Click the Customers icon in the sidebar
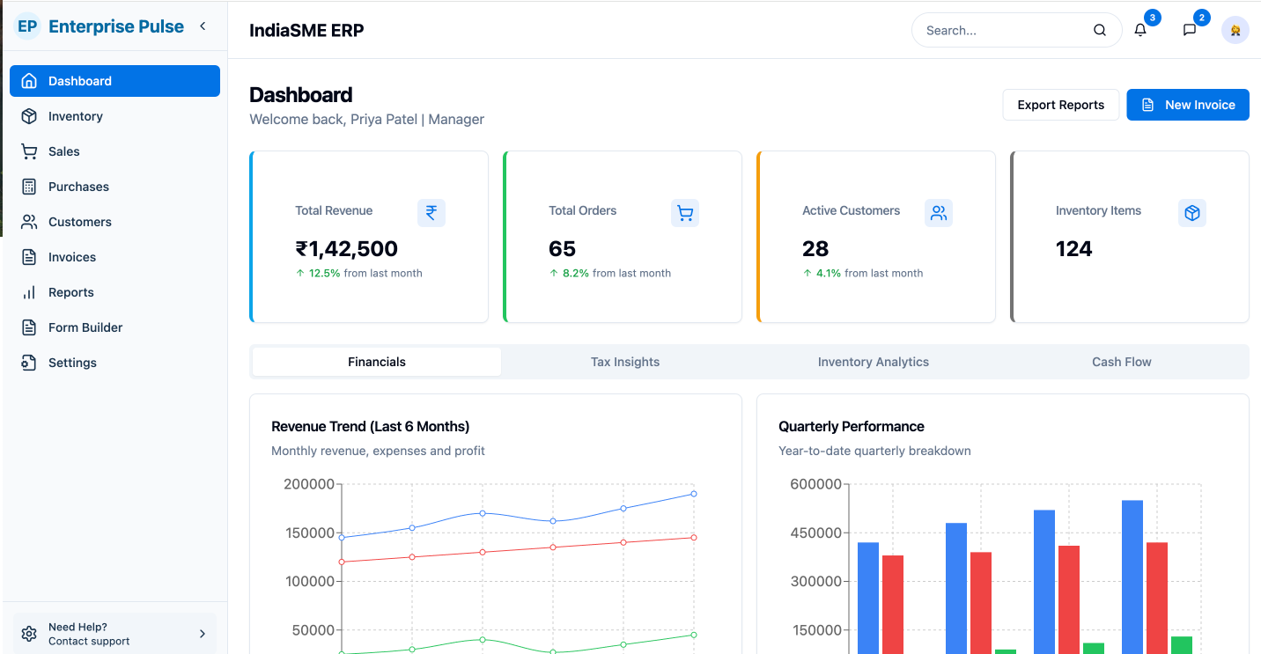 [29, 221]
